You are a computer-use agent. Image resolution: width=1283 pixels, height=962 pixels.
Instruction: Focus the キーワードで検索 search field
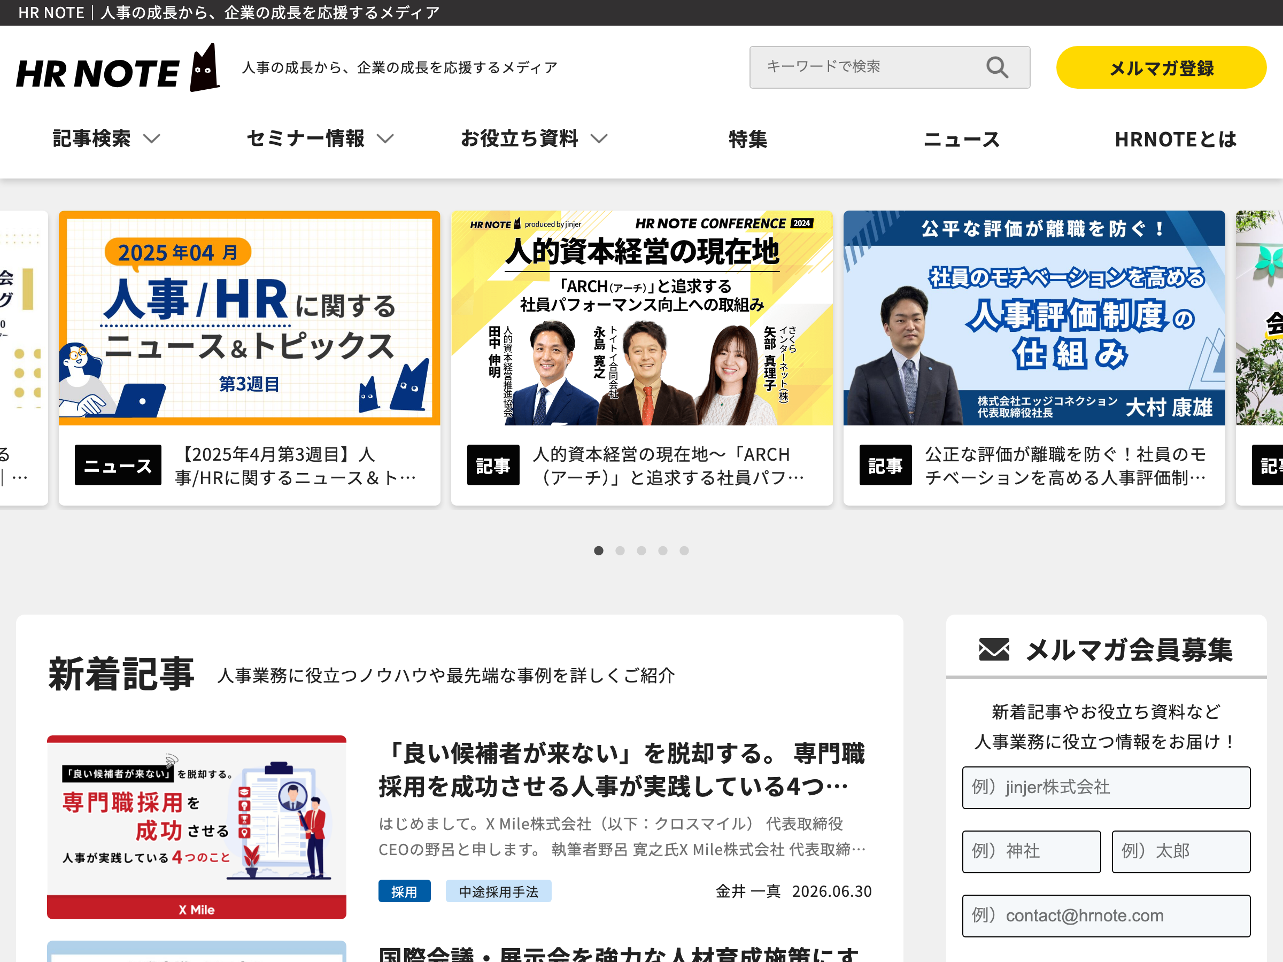click(x=889, y=67)
